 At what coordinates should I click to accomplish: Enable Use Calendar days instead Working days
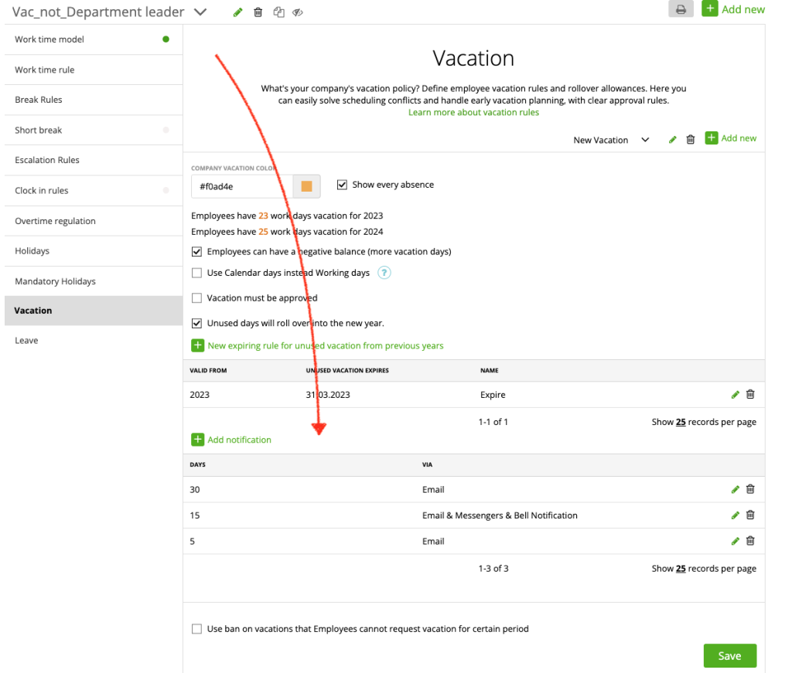pyautogui.click(x=197, y=273)
